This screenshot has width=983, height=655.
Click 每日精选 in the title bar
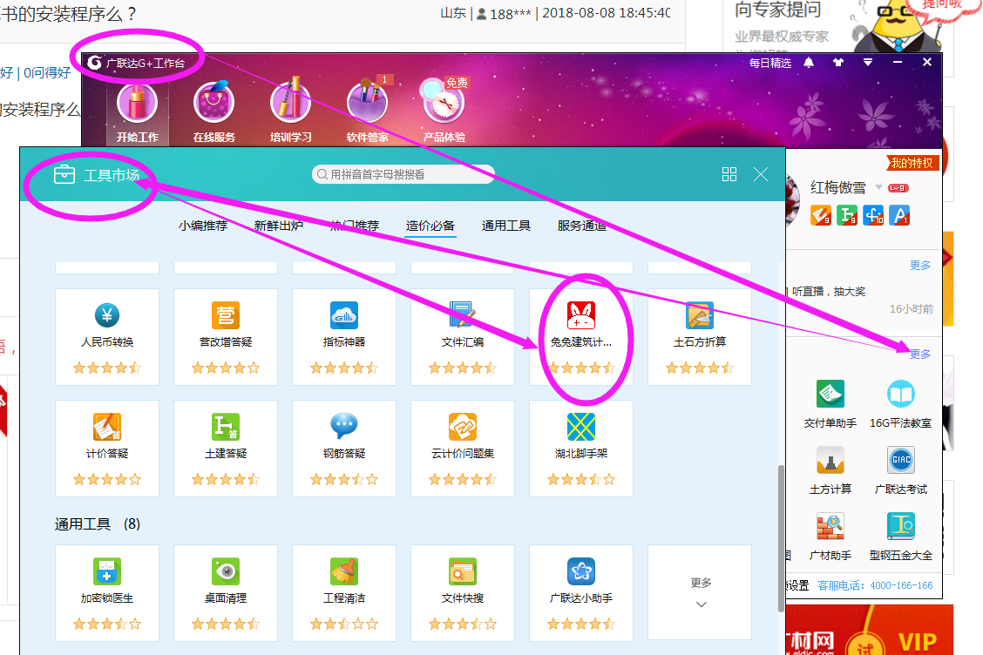(769, 63)
